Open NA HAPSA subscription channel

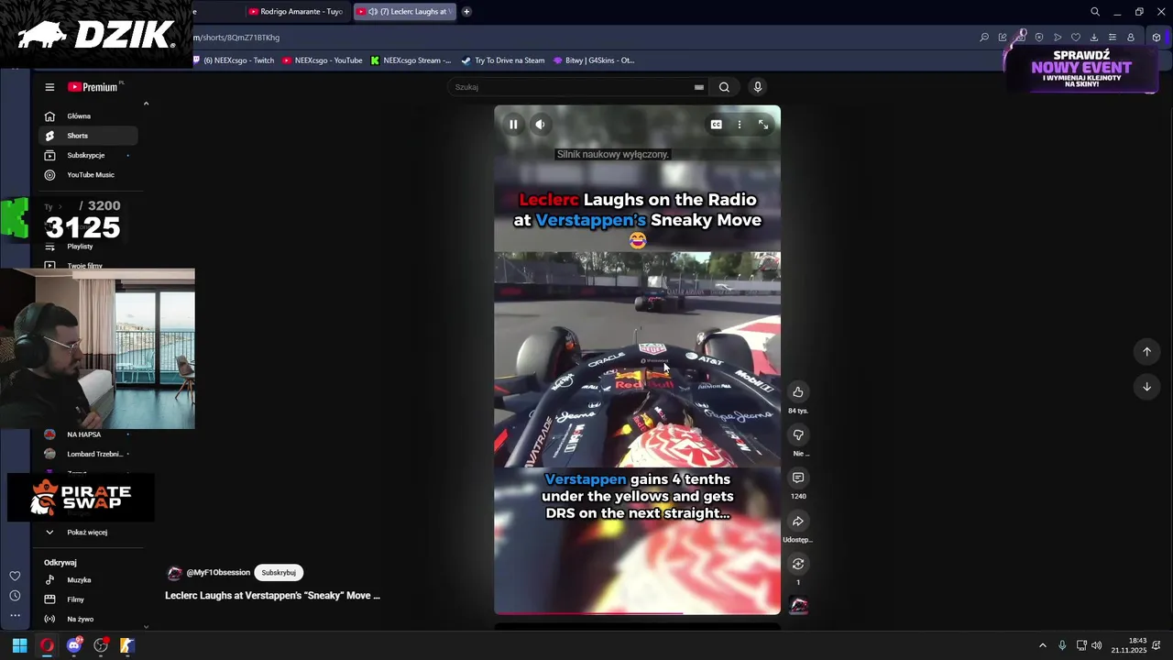[88, 434]
